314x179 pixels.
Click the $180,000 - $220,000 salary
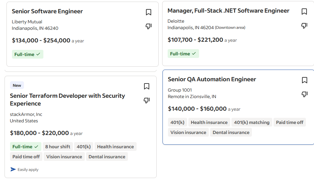point(39,133)
